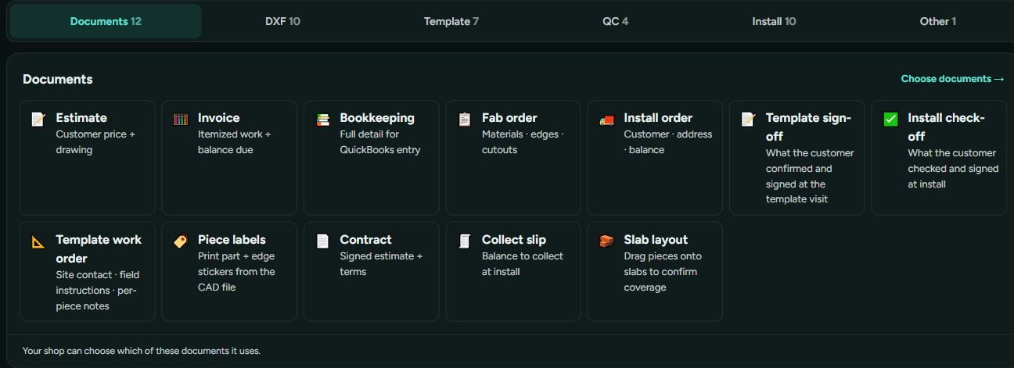This screenshot has width=1014, height=368.
Task: Click the Invoice abacus icon
Action: point(181,120)
